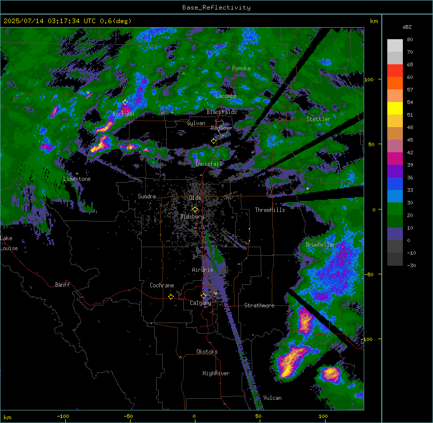Click the Airdrie city label

click(202, 270)
